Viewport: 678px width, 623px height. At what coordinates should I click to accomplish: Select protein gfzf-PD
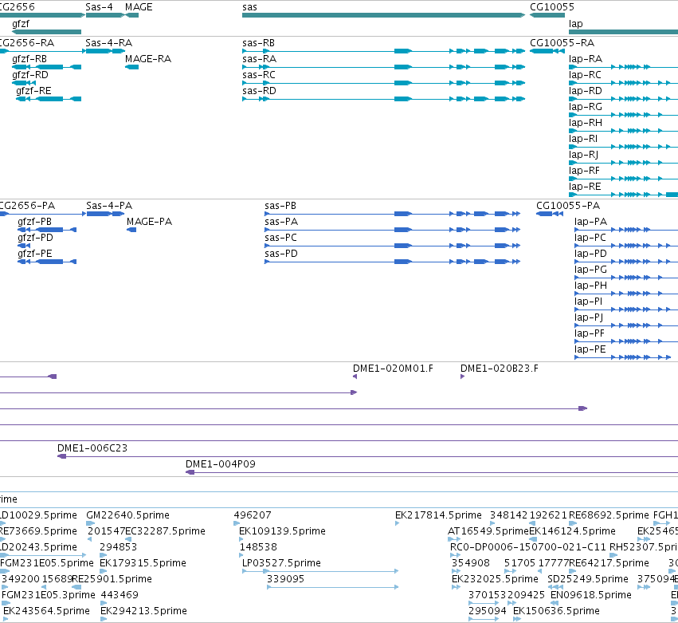coord(24,246)
